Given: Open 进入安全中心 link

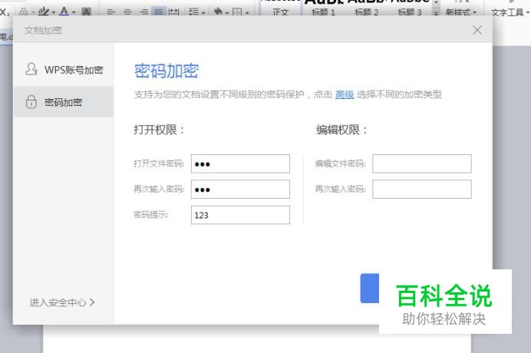Looking at the screenshot, I should [x=61, y=302].
